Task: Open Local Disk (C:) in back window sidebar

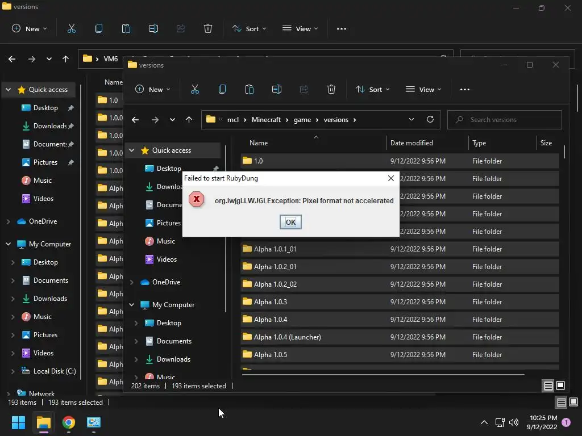Action: coord(49,371)
